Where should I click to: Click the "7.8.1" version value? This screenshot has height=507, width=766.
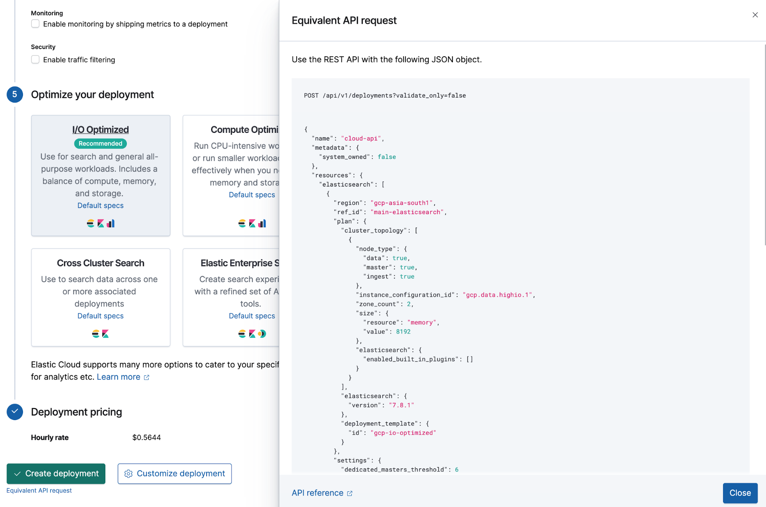tap(401, 405)
